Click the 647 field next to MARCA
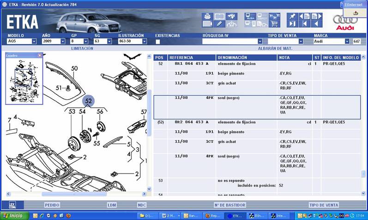The image size is (368, 220). click(356, 41)
